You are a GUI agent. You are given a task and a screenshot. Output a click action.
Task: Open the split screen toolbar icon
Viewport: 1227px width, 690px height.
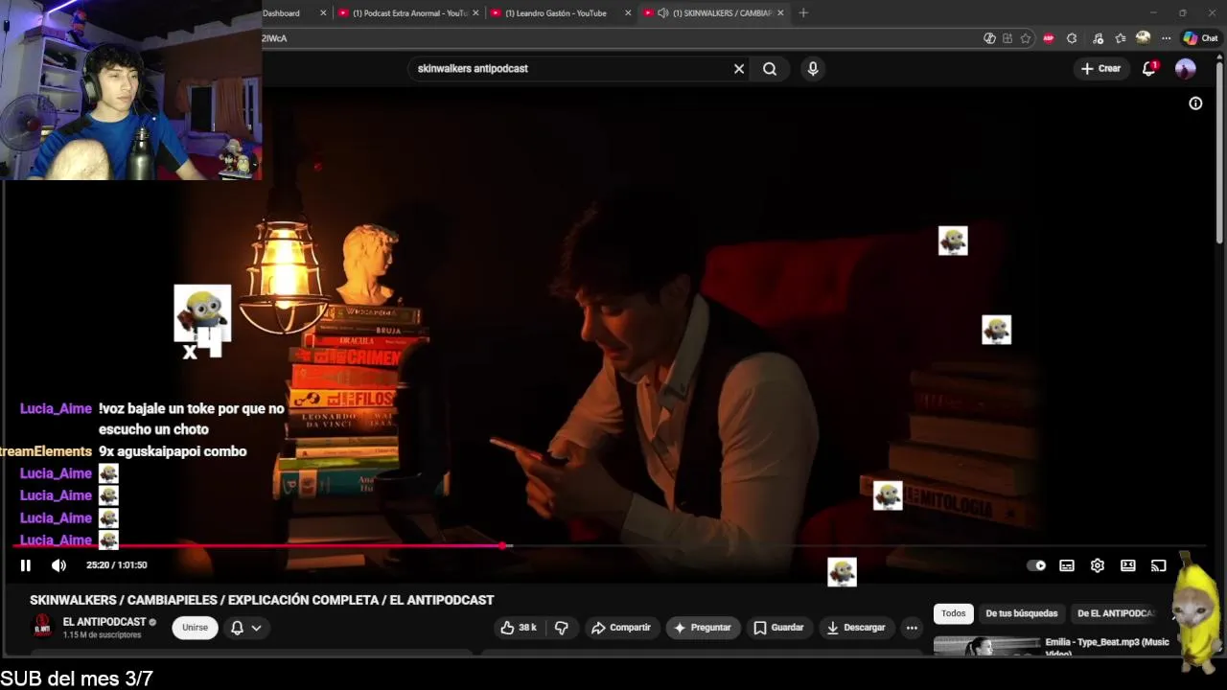[x=1007, y=38]
